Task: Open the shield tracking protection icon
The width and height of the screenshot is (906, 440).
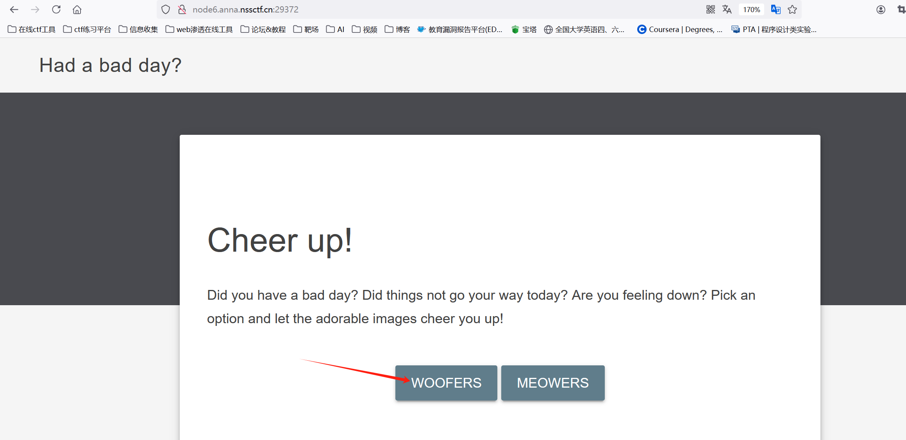Action: tap(166, 9)
